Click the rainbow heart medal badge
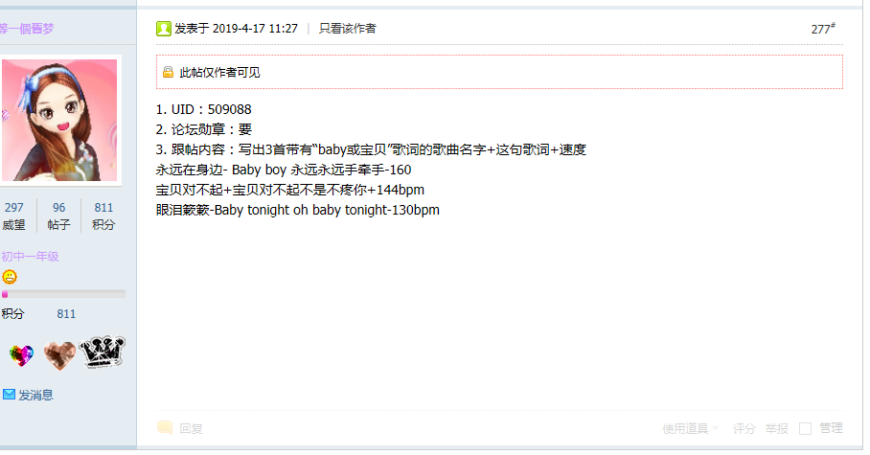This screenshot has width=870, height=455. (x=22, y=355)
